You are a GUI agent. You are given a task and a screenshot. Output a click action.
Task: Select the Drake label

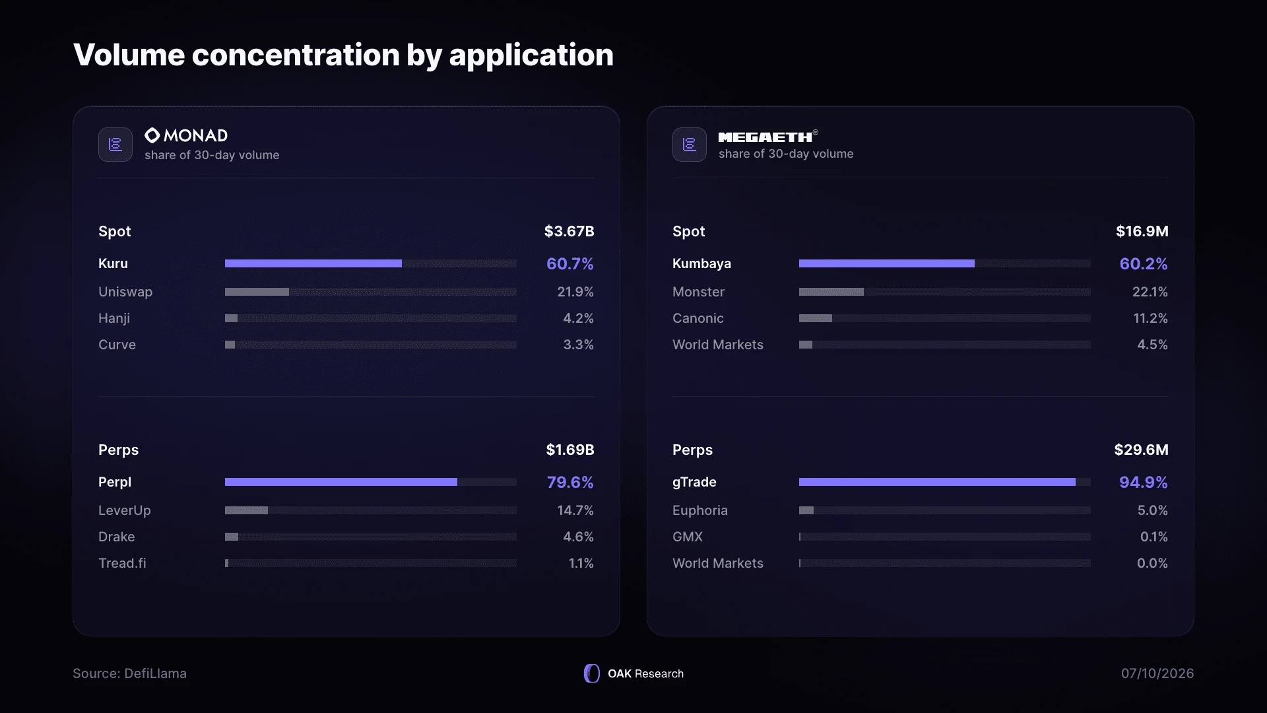(x=117, y=537)
